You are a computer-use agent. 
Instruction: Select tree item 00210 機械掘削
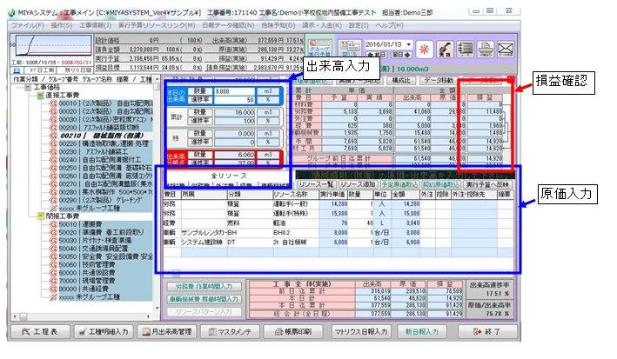point(102,136)
